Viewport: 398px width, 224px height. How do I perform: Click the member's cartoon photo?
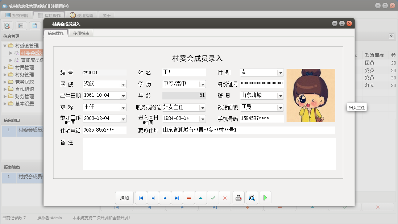click(311, 95)
